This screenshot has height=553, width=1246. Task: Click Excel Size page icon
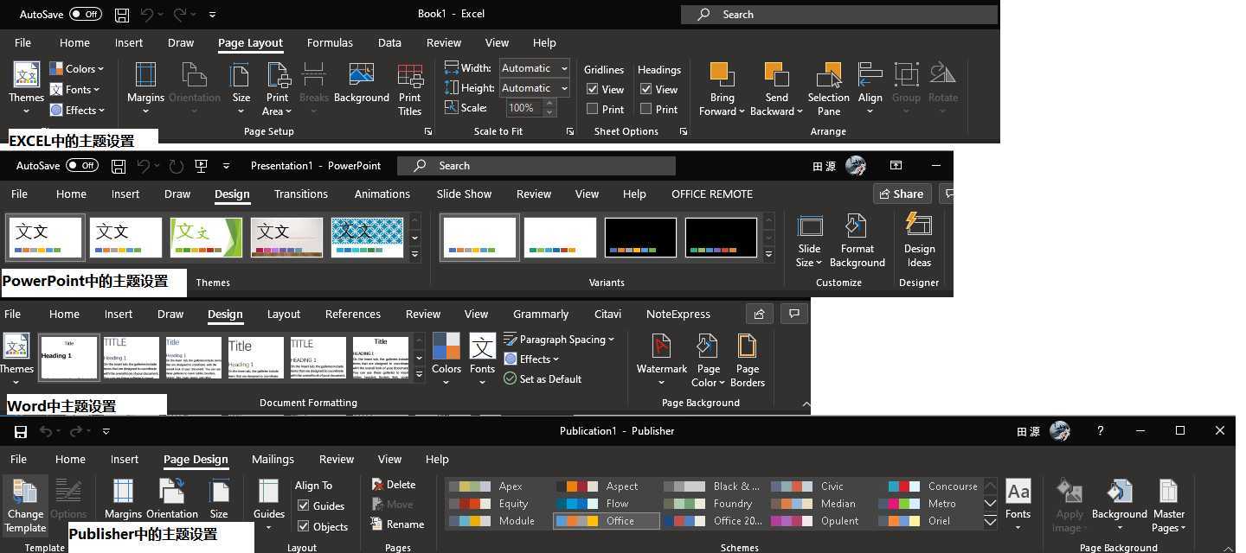(x=241, y=76)
